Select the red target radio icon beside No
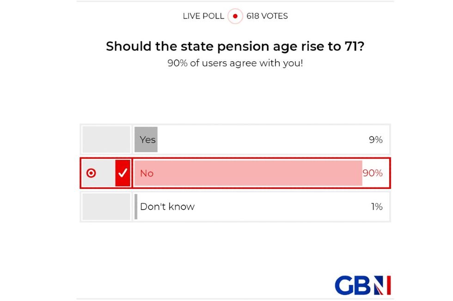Screen dimensions: 453x301 tap(92, 173)
